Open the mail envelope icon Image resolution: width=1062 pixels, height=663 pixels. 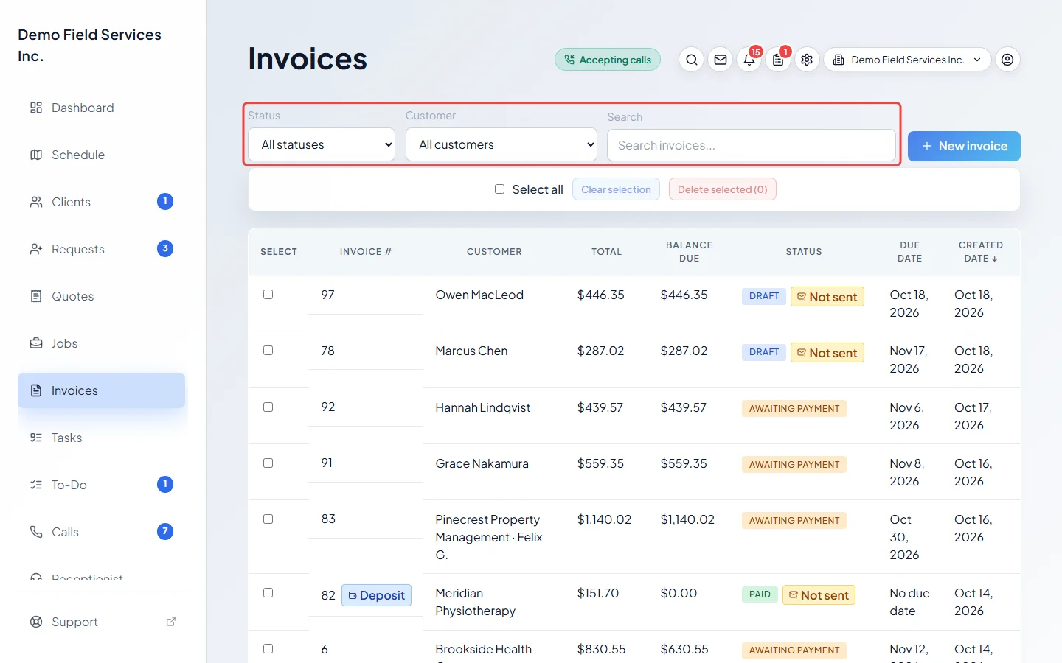point(721,60)
